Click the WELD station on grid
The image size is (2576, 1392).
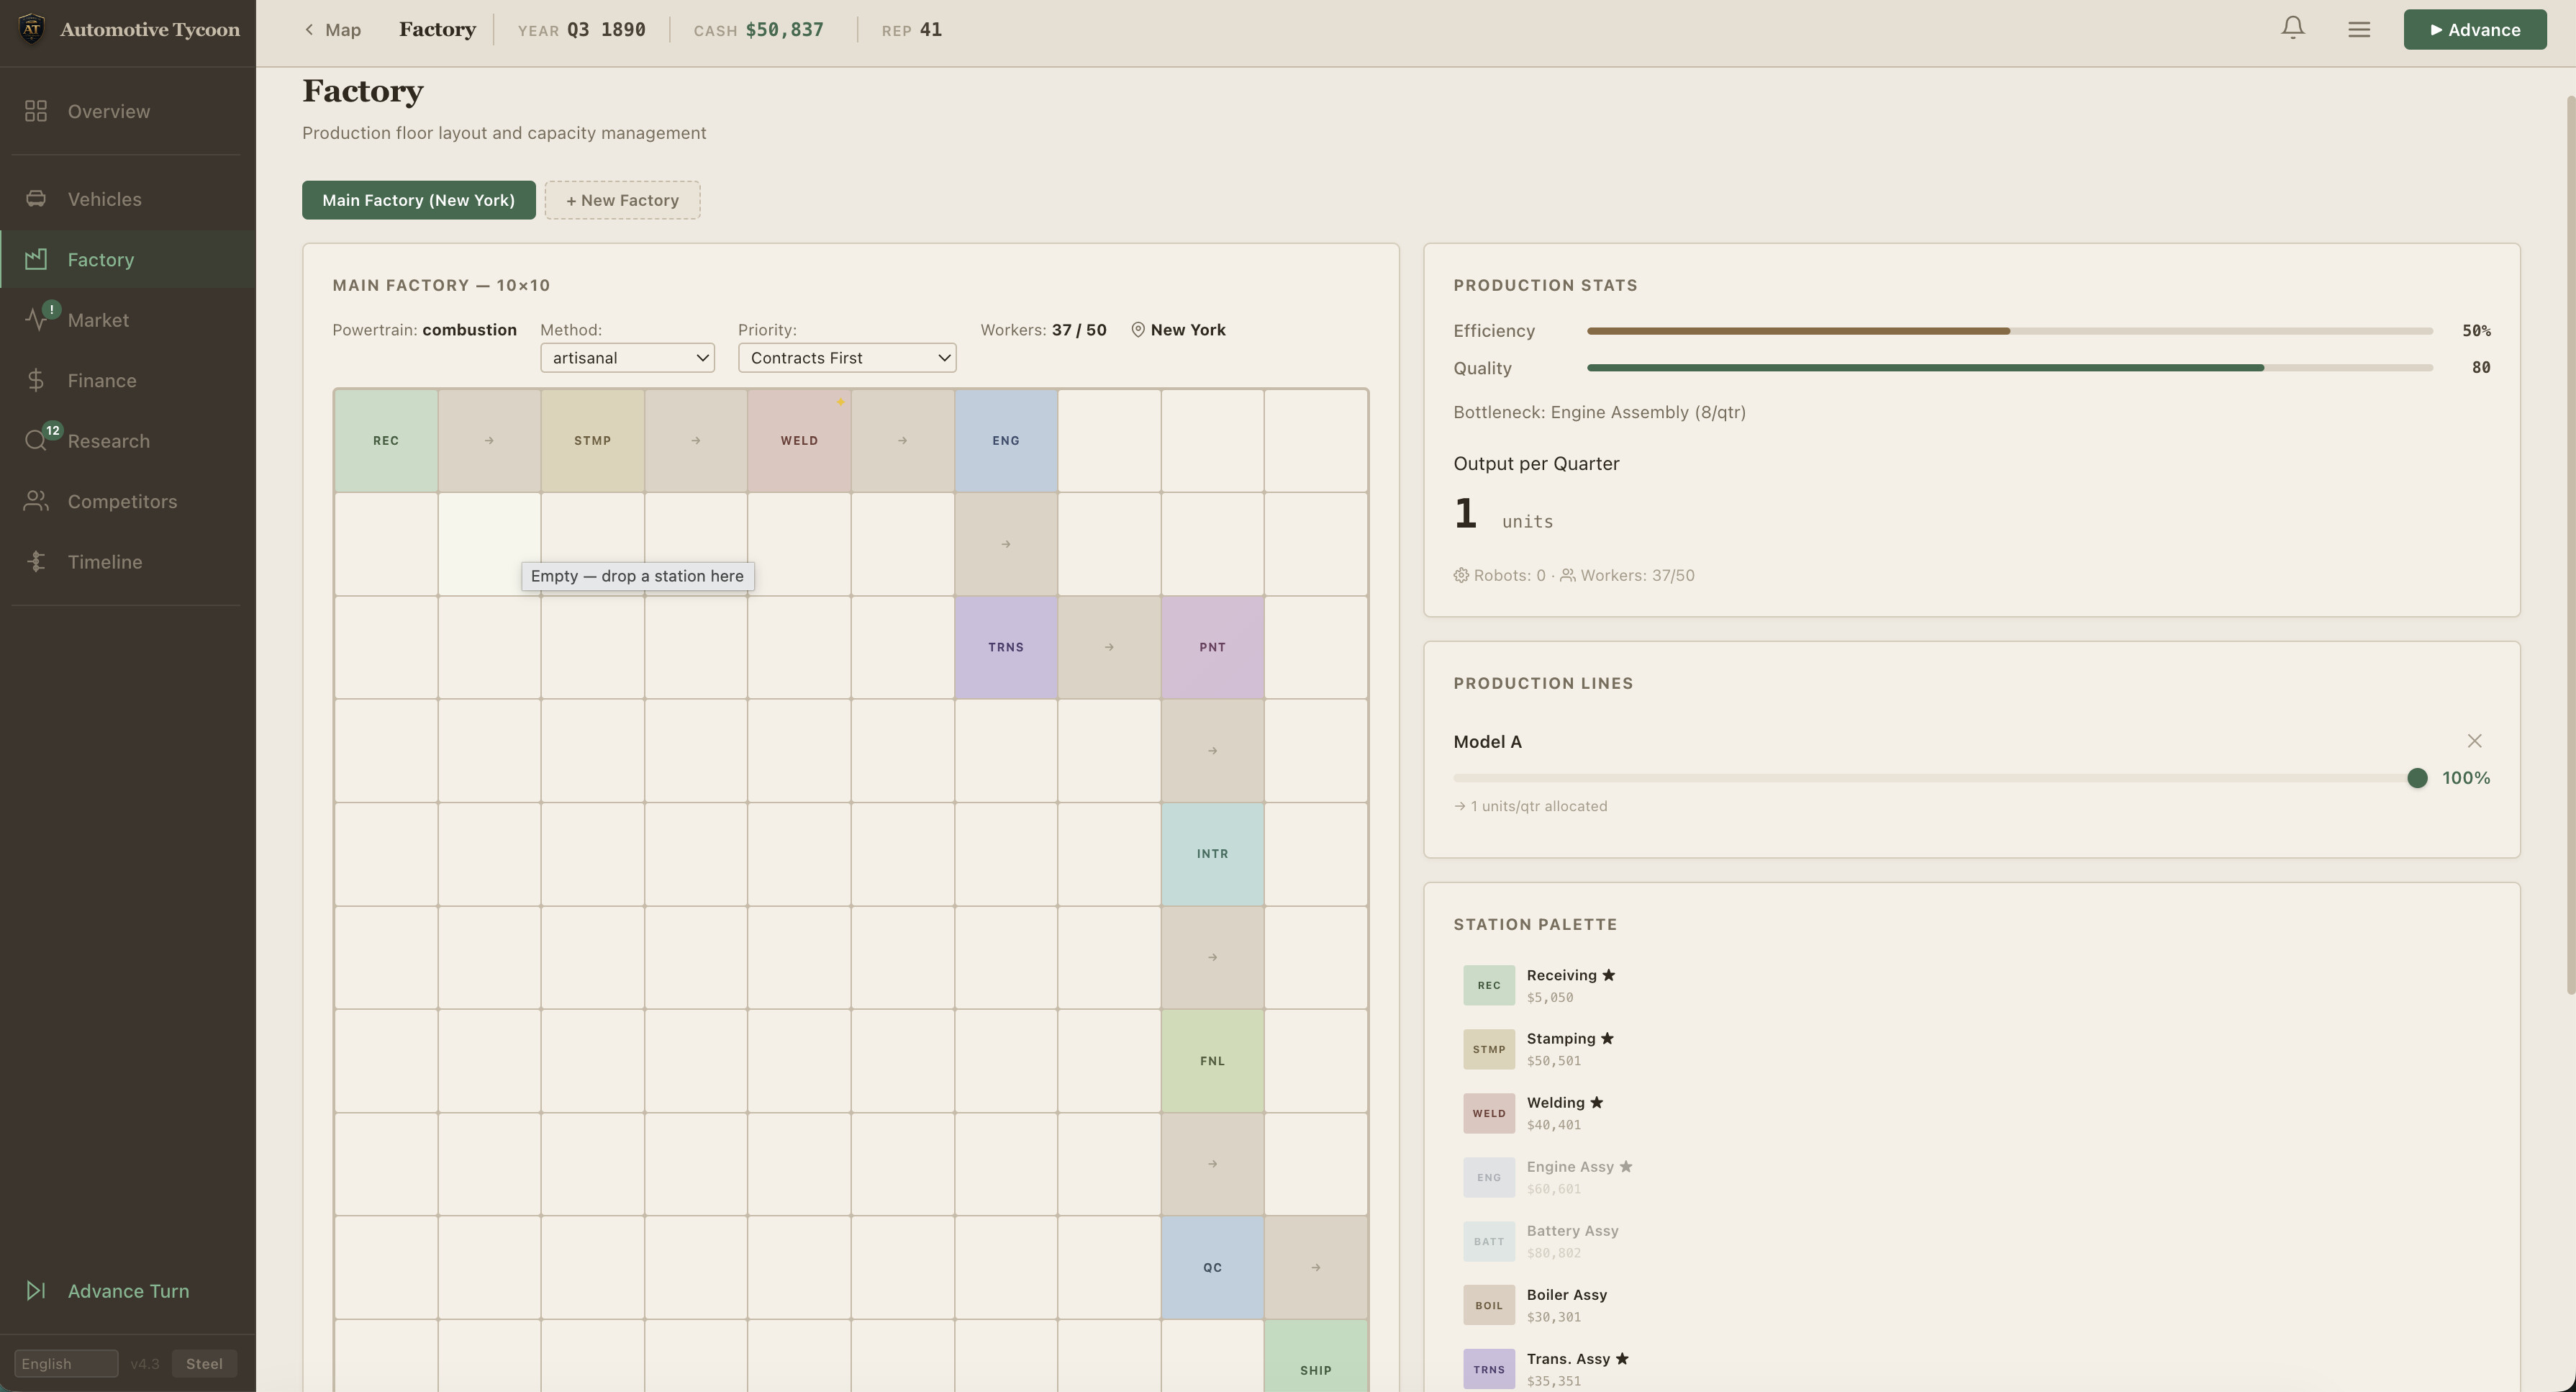(x=799, y=440)
